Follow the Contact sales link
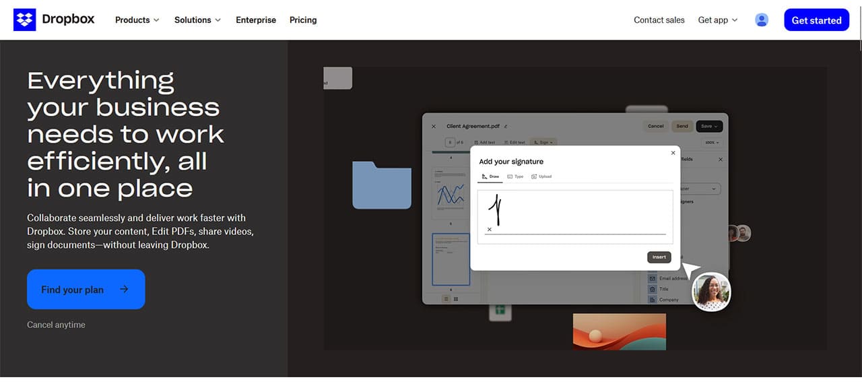This screenshot has width=862, height=392. click(x=659, y=20)
